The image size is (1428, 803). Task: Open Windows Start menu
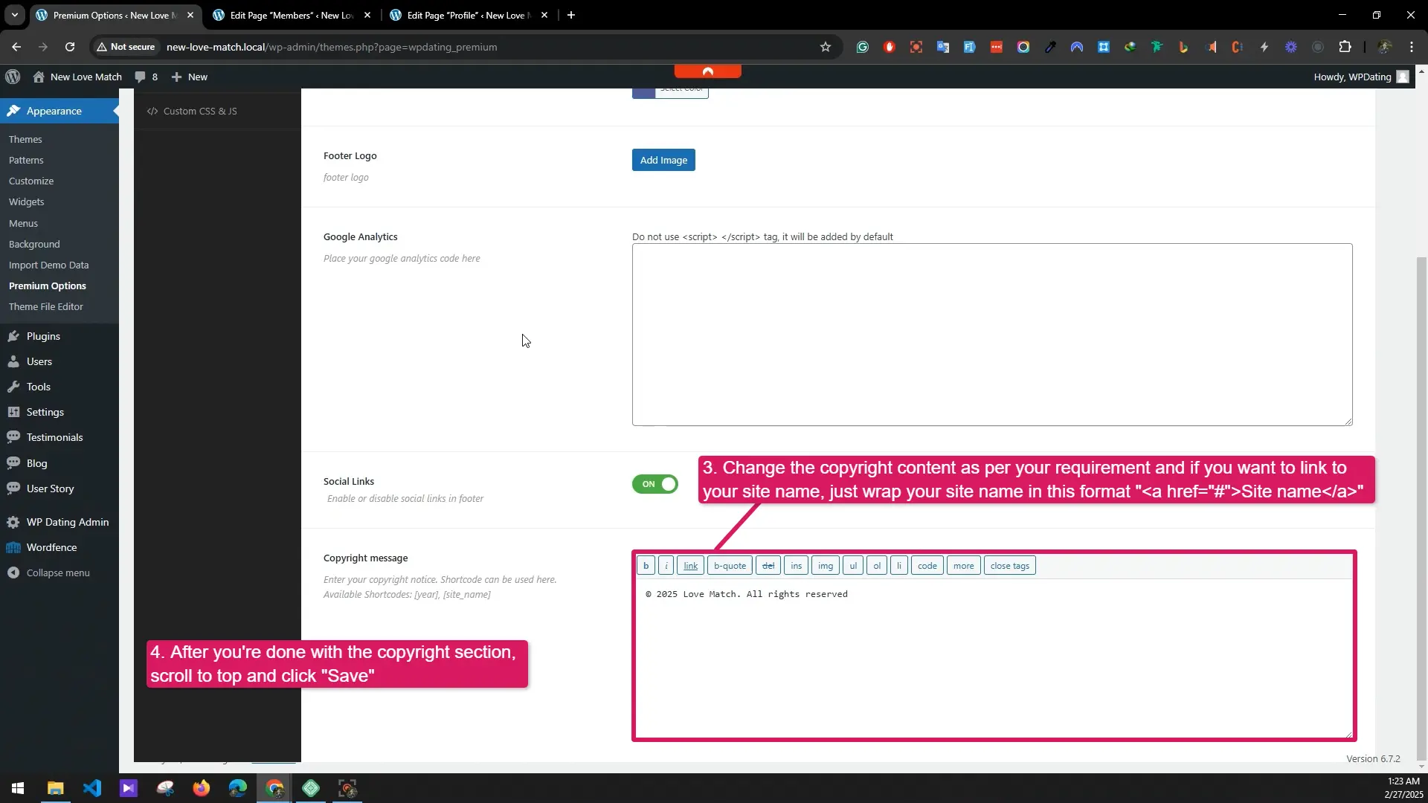pos(18,788)
